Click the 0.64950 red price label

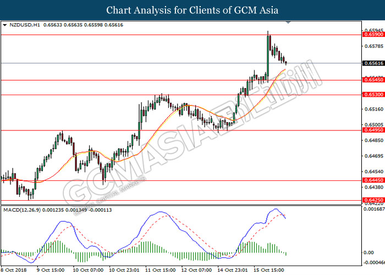(x=373, y=130)
